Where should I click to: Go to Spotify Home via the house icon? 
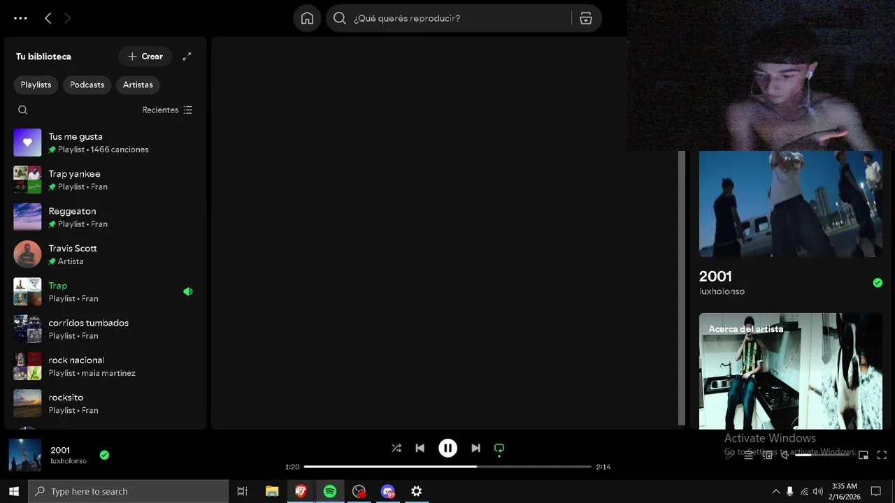pyautogui.click(x=307, y=18)
